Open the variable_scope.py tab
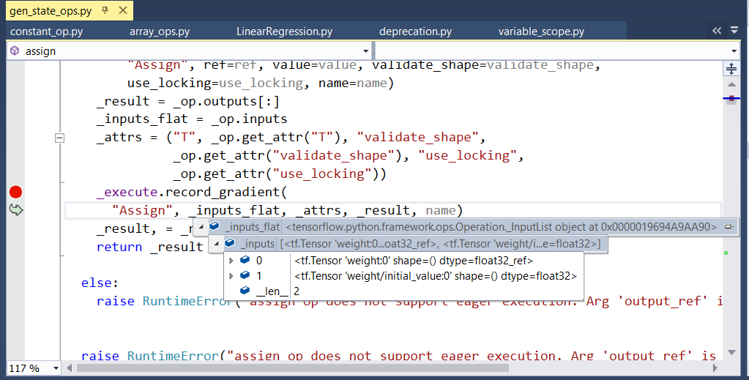749x380 pixels. click(x=541, y=31)
